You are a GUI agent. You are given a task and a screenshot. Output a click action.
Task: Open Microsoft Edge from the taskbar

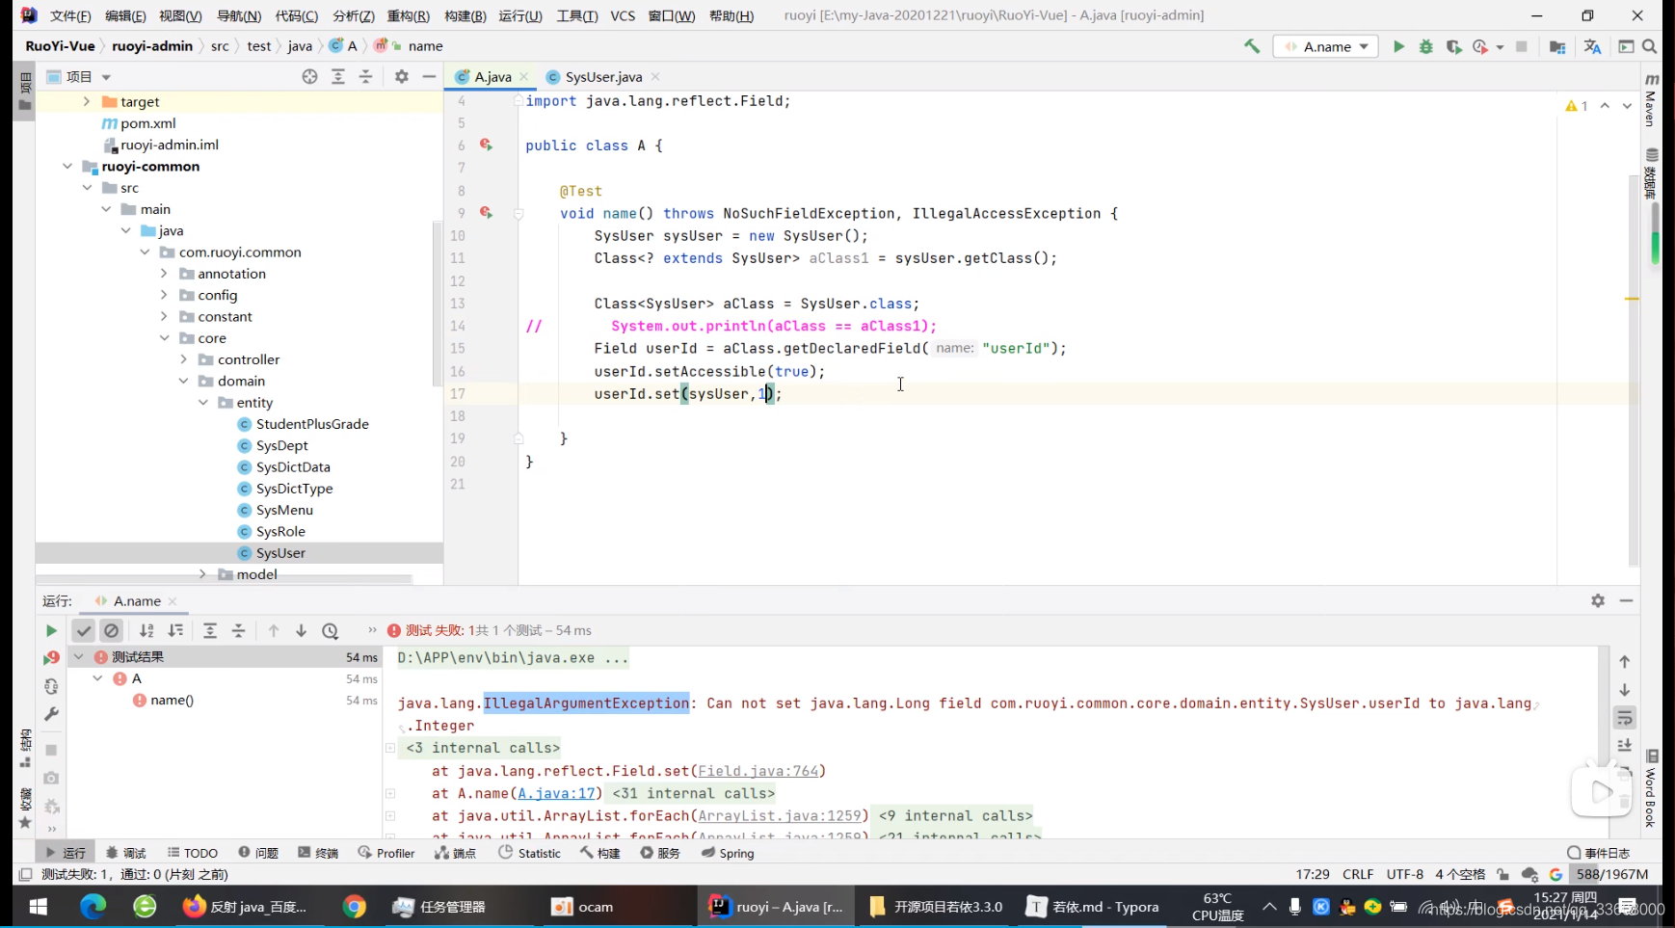93,907
